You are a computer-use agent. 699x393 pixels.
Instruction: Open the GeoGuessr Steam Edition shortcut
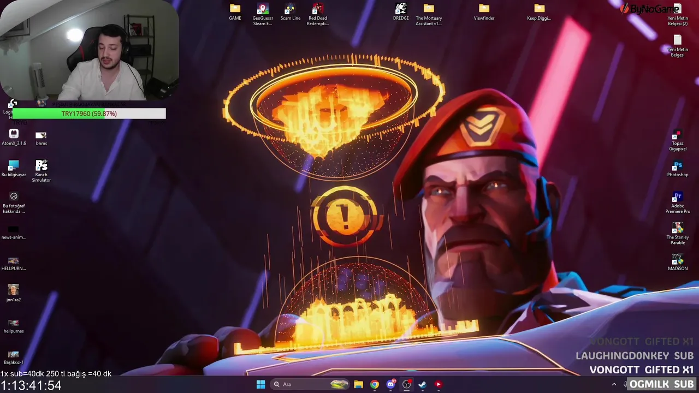[263, 14]
